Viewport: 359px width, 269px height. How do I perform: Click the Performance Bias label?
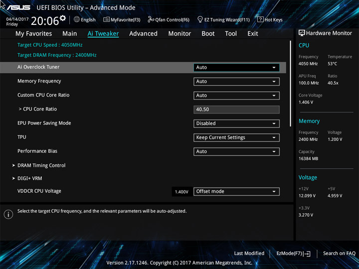[37, 151]
